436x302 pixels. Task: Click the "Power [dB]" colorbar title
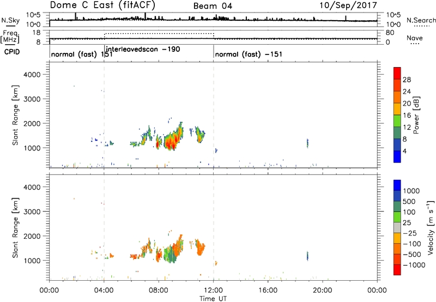coord(416,115)
